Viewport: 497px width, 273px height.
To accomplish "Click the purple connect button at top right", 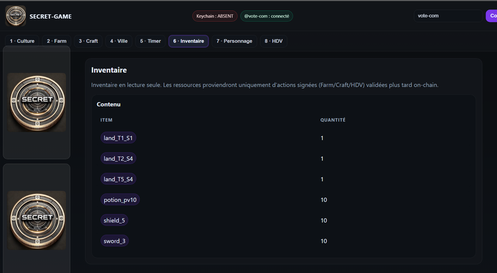I will pyautogui.click(x=492, y=16).
